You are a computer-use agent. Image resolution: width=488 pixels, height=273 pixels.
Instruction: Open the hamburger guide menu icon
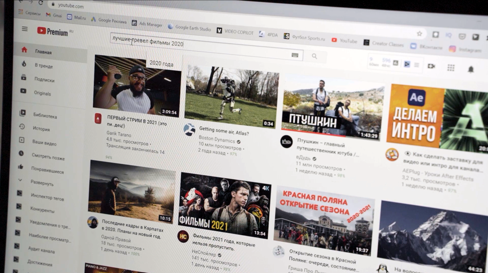tap(25, 29)
